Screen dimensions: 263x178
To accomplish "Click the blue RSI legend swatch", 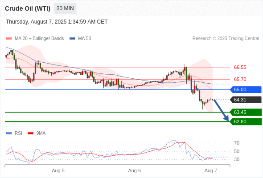I will click(9, 133).
